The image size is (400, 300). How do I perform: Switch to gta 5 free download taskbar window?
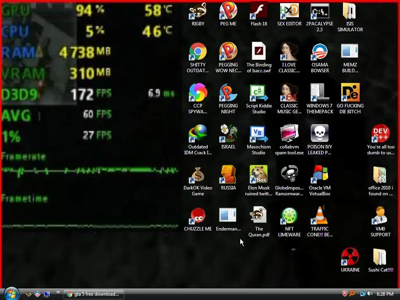pyautogui.click(x=94, y=294)
